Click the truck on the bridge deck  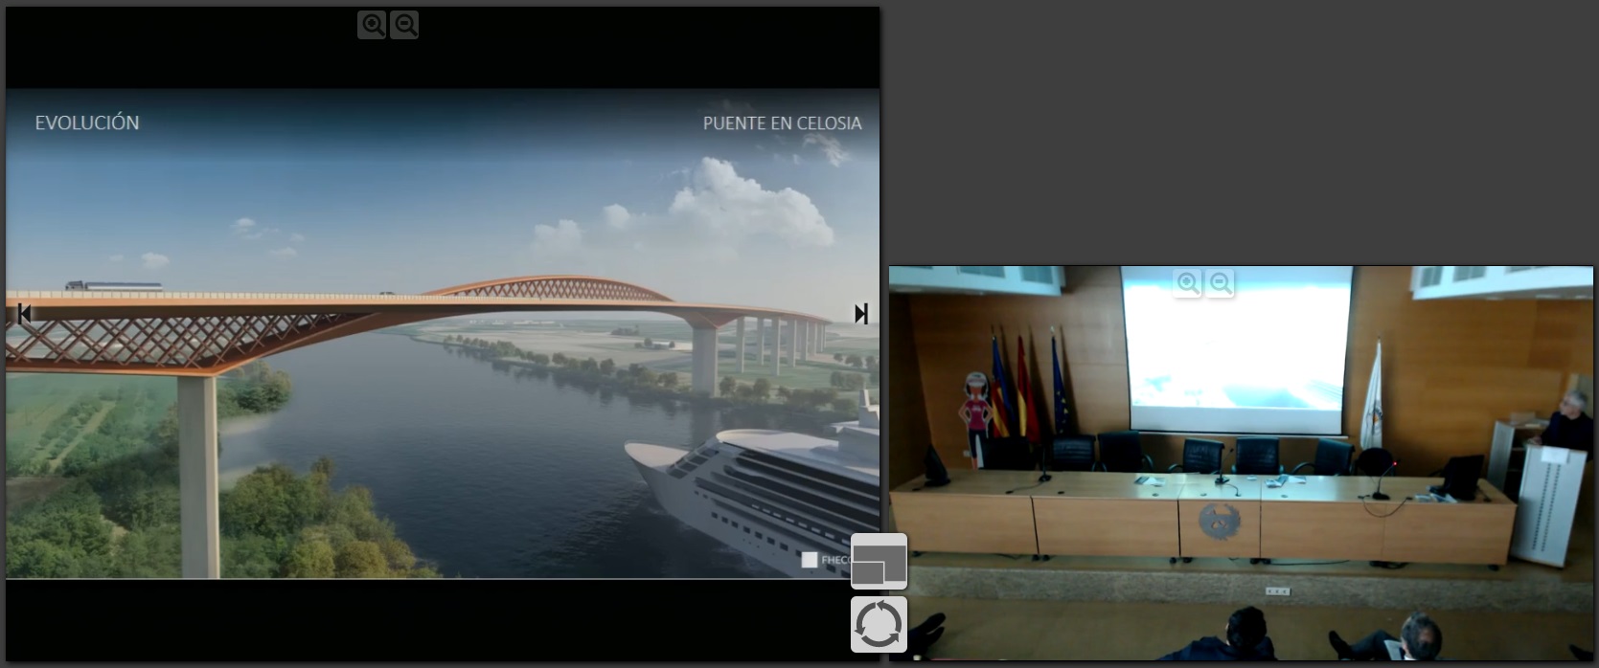[114, 285]
